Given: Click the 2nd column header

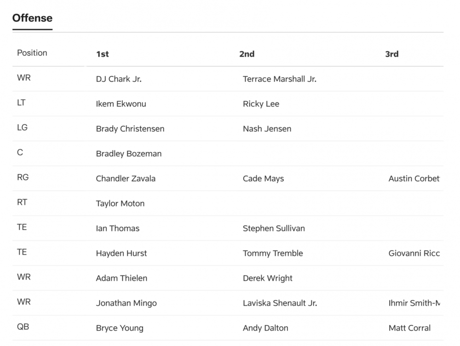Looking at the screenshot, I should tap(247, 54).
